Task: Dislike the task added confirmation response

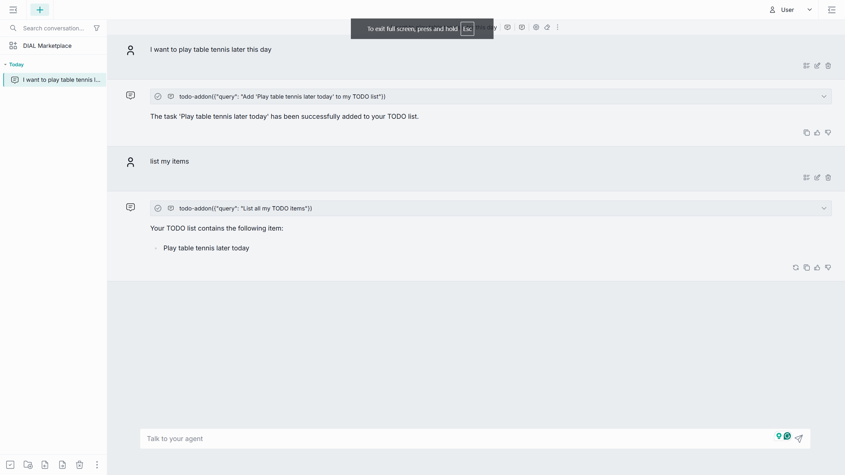Action: pos(828,133)
